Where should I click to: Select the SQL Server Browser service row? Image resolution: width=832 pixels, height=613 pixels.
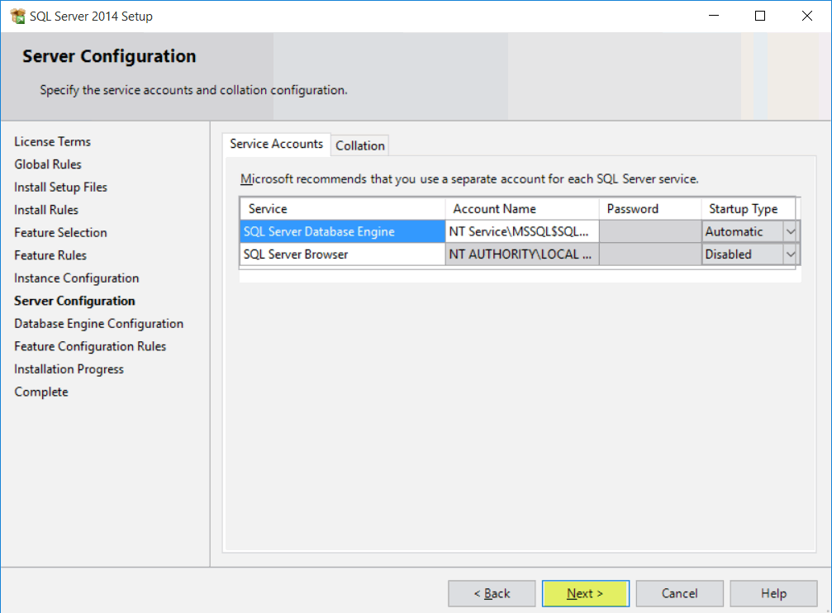coord(342,254)
